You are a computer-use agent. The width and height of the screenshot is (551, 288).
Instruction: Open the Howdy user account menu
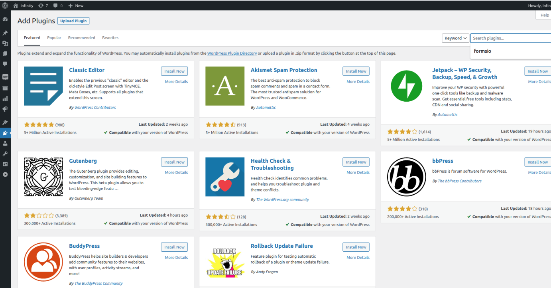click(539, 6)
